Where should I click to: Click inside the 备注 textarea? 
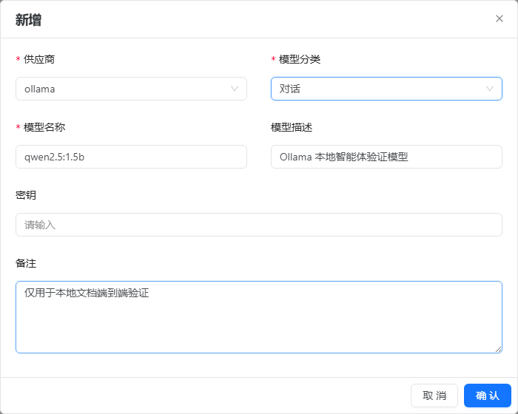coord(259,317)
